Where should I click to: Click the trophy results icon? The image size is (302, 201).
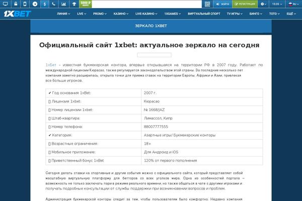tap(74, 4)
